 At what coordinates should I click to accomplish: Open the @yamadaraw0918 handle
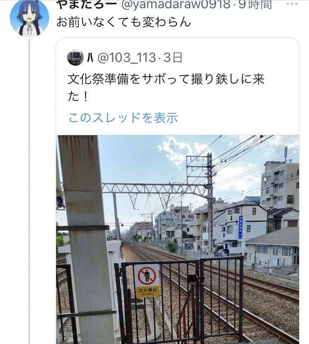point(175,5)
